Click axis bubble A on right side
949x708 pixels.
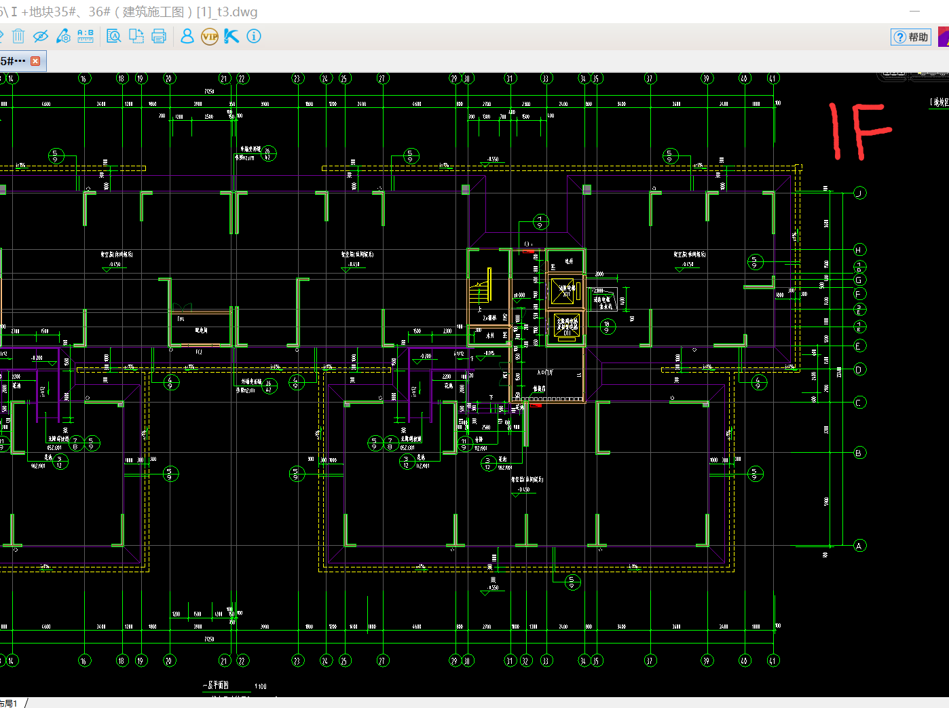pyautogui.click(x=859, y=546)
